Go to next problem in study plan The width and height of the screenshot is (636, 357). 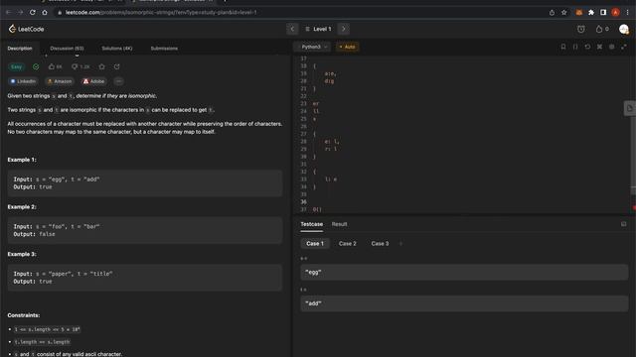344,29
